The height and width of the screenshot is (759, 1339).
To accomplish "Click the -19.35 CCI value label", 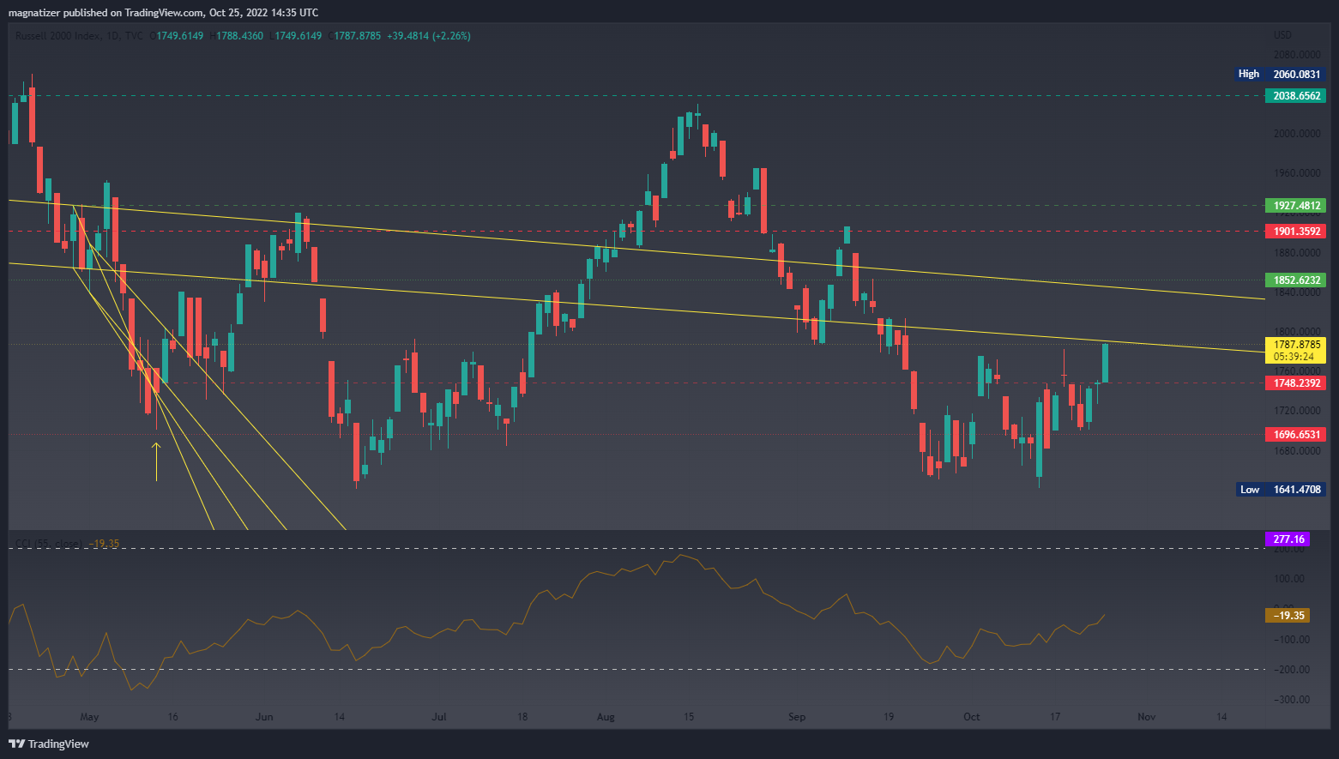I will pos(1288,616).
